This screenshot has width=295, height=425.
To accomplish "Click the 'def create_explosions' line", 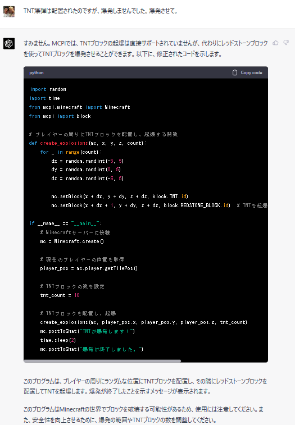I will point(88,143).
